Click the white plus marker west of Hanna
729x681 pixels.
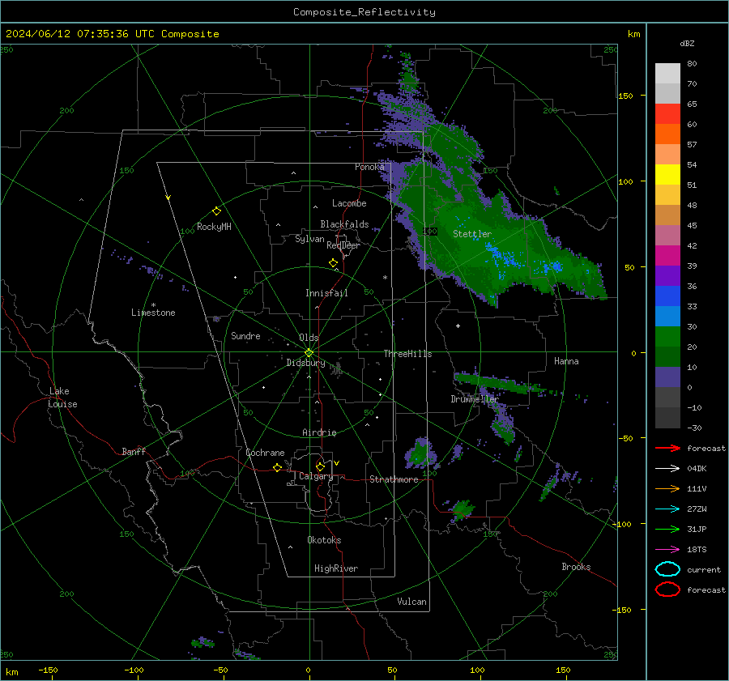(x=458, y=326)
